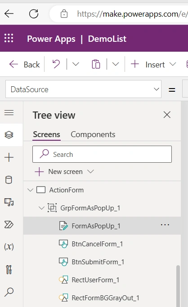Collapse the GrpFormAsPopUp_1 group
The height and width of the screenshot is (307, 188).
pyautogui.click(x=41, y=208)
